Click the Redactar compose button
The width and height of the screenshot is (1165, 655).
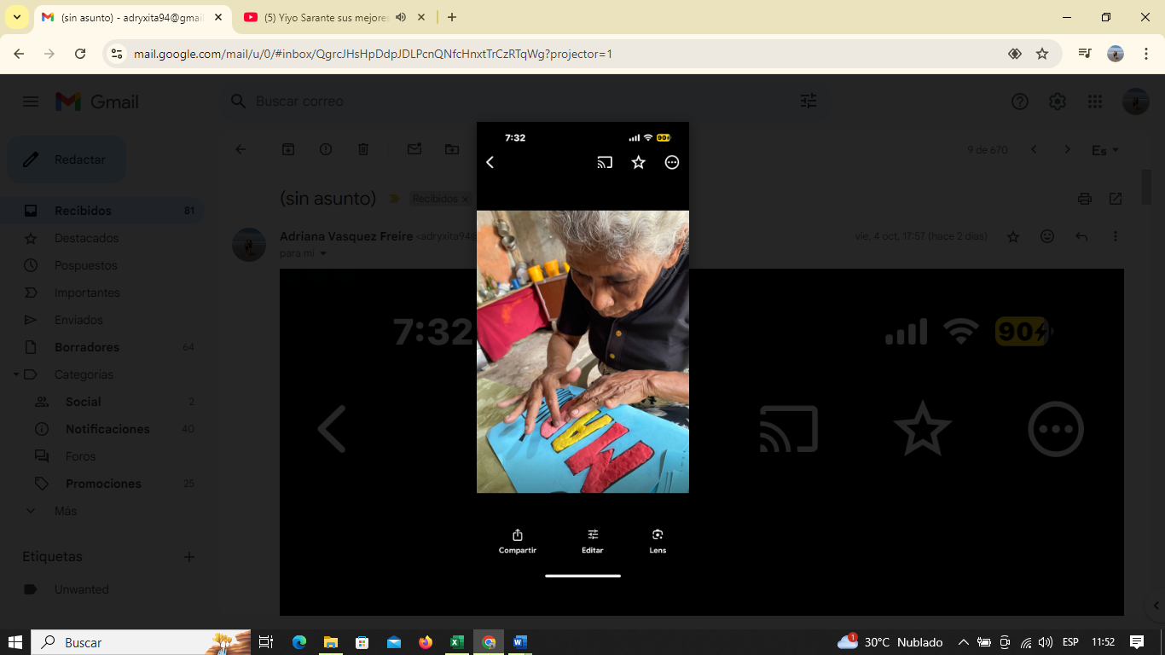(x=67, y=159)
